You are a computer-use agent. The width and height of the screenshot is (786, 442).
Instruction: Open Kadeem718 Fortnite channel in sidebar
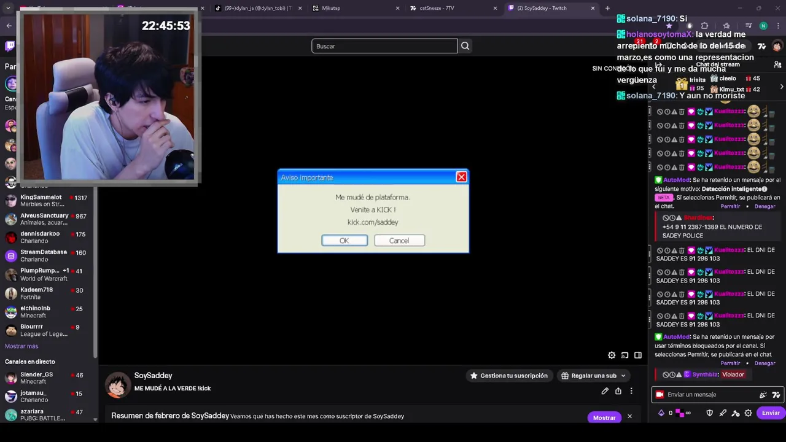(47, 293)
